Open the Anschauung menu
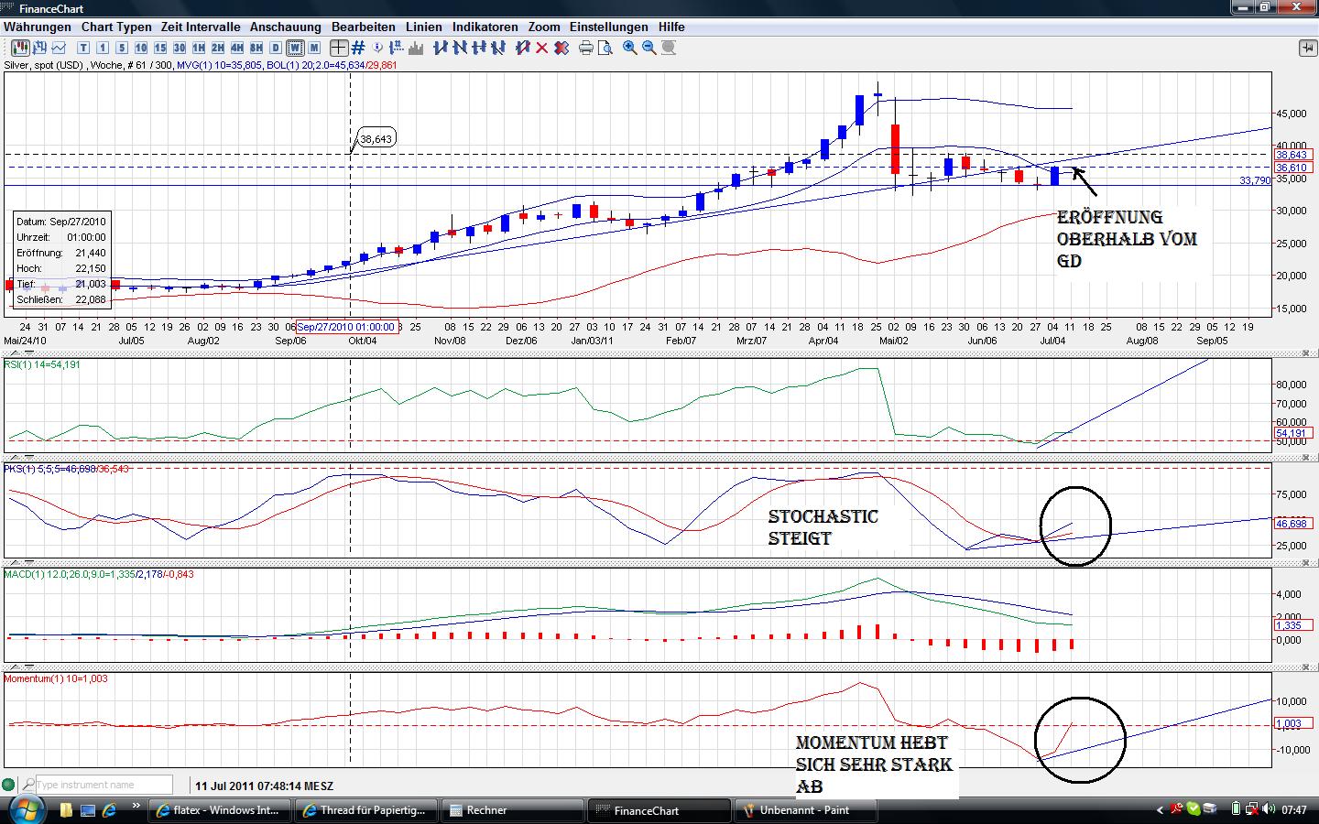 point(286,27)
